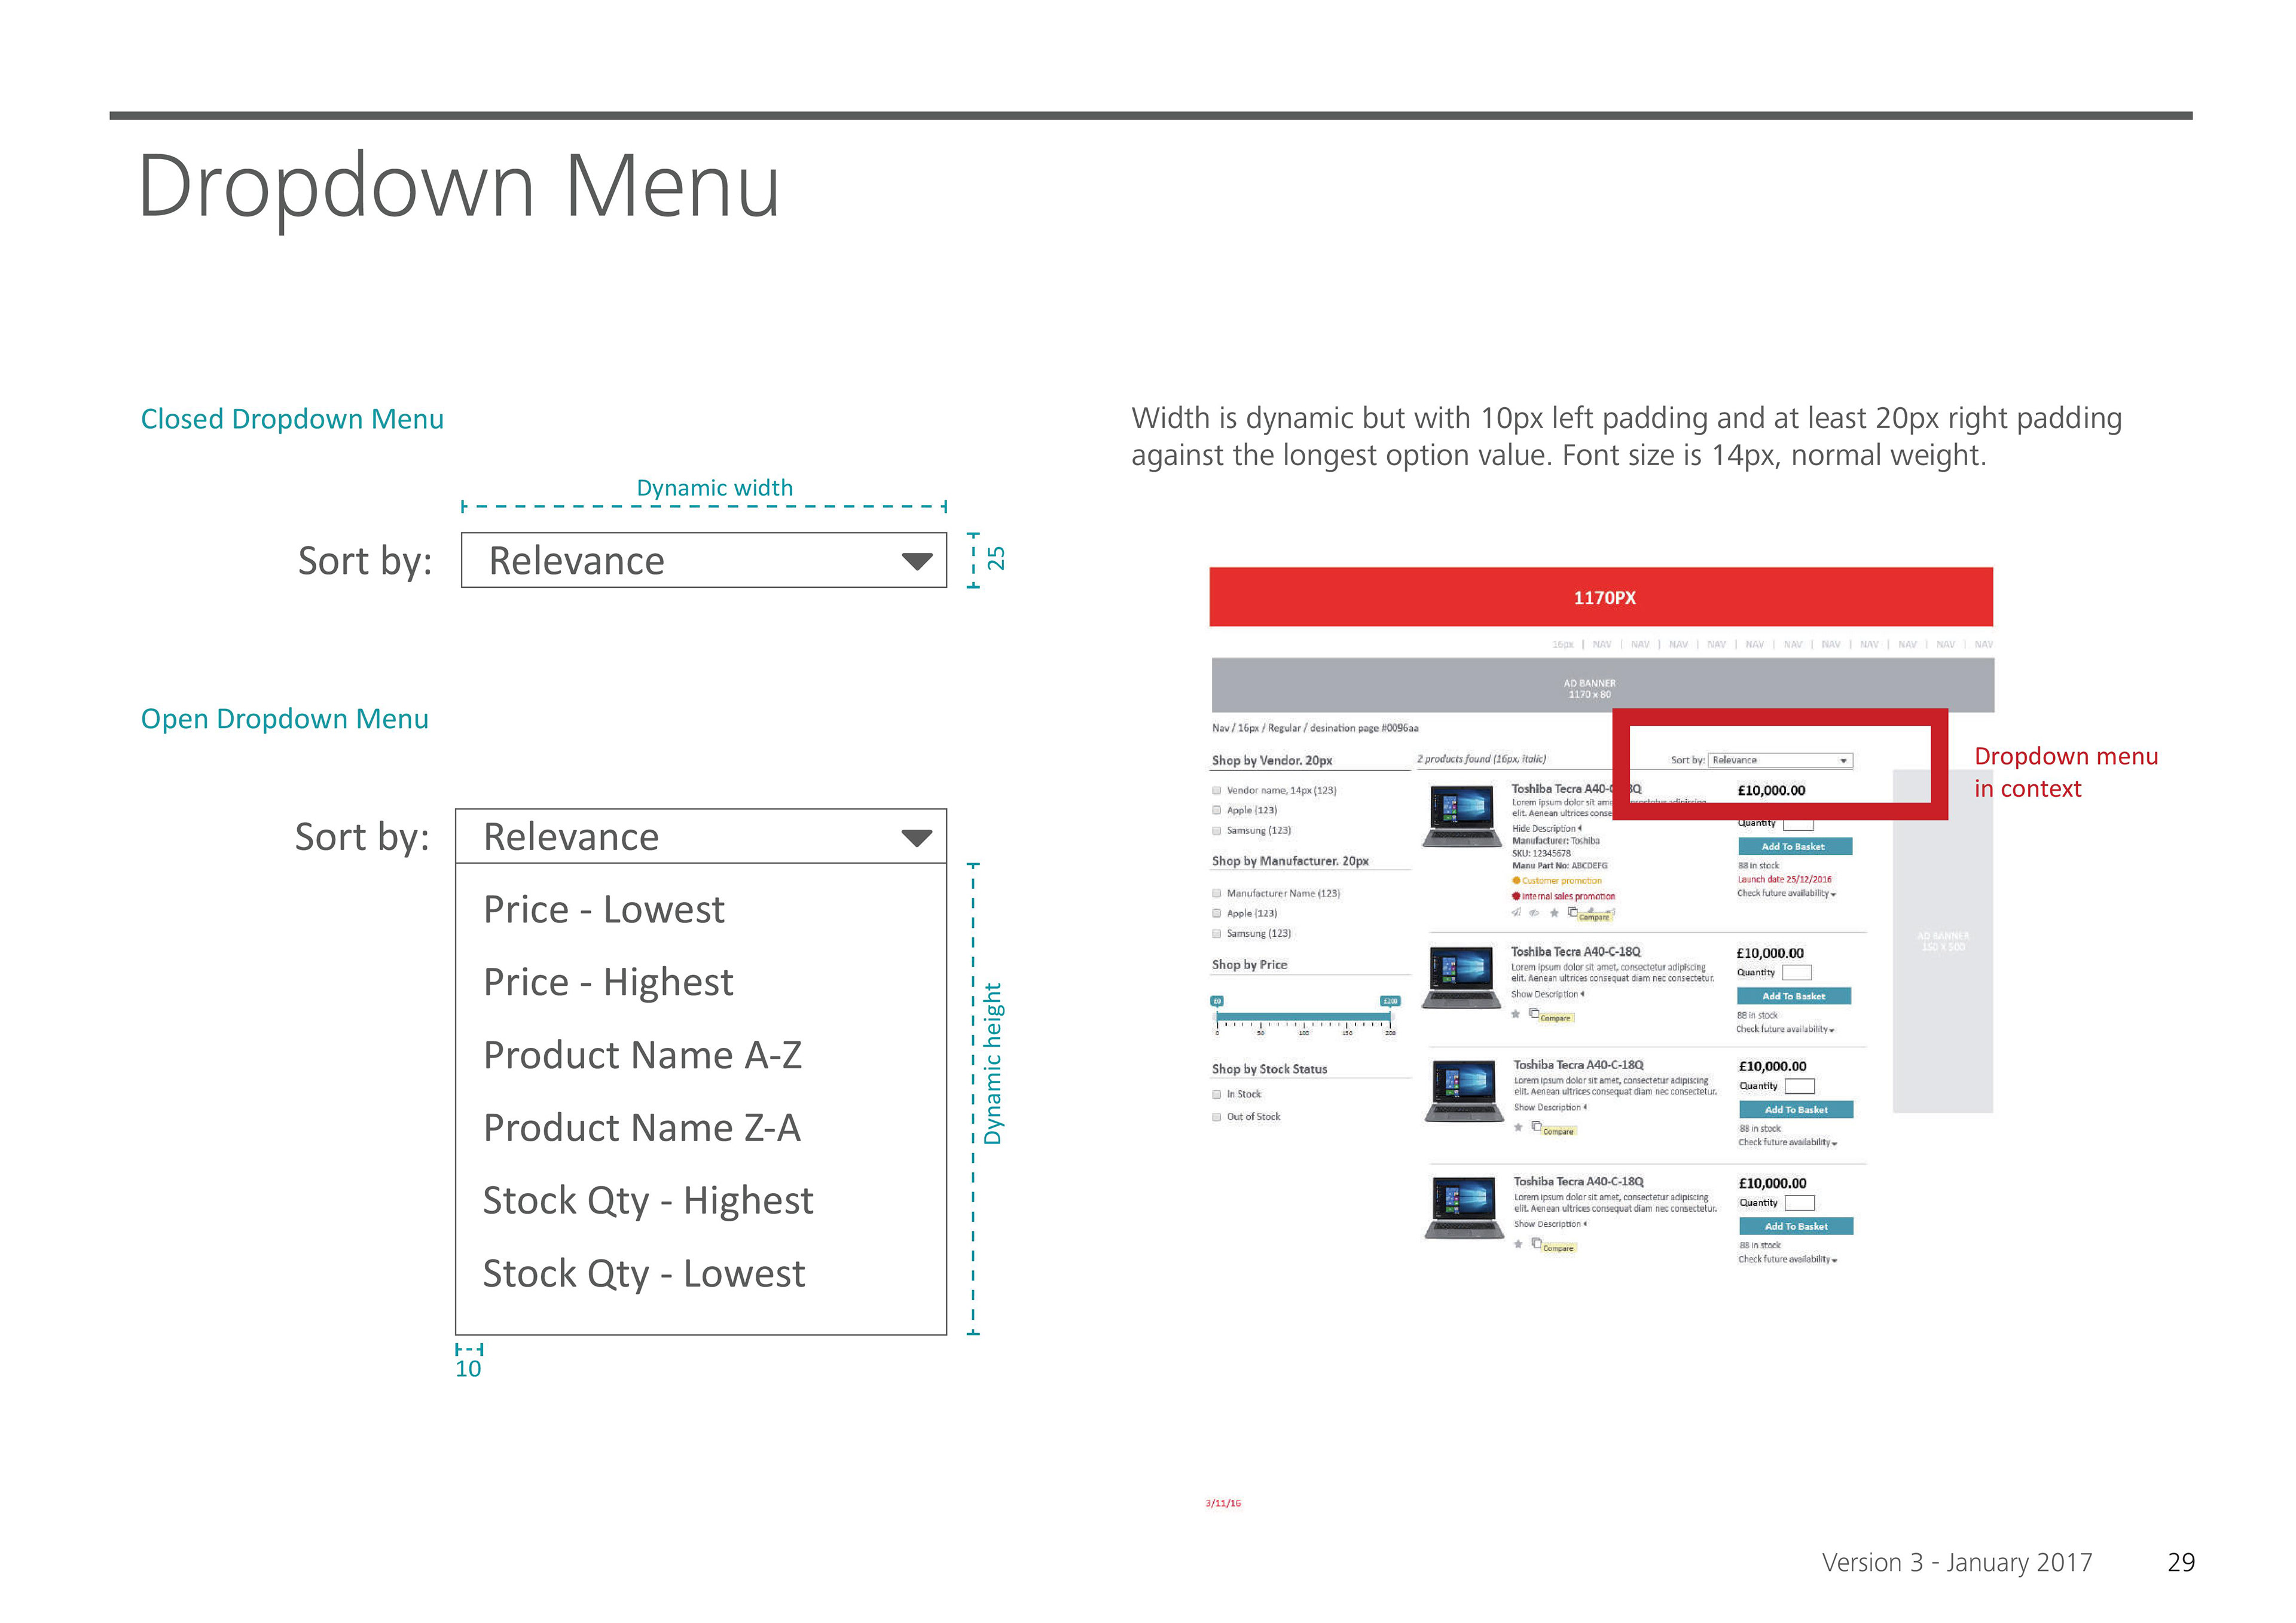Viewport: 2296px width, 1623px height.
Task: Click the £200 maximum price slider handle
Action: 1390,1001
